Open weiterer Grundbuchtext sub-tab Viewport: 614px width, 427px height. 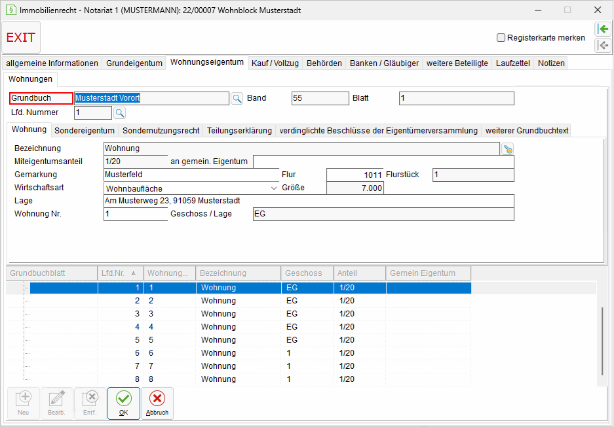527,131
